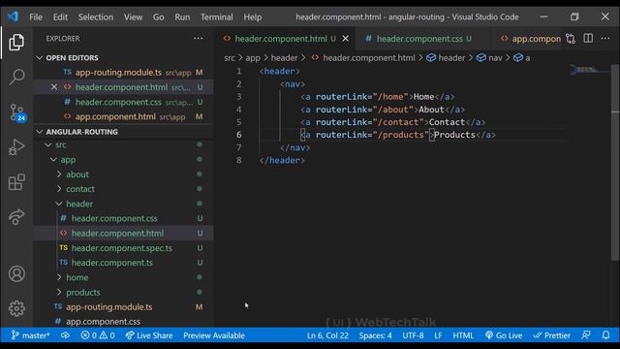Open header.component.spec.ts file
Viewport: 620px width, 349px height.
122,248
